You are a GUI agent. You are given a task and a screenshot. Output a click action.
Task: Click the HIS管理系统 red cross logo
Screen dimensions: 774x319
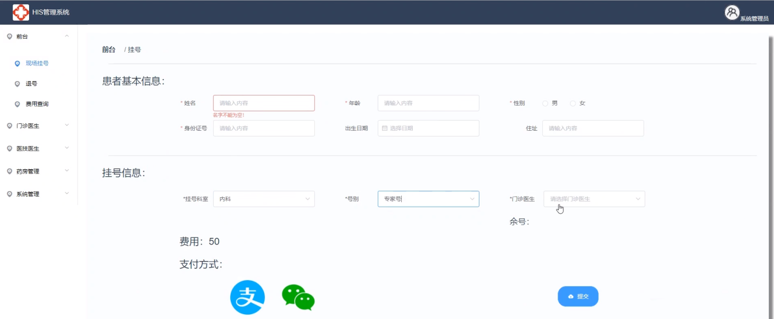[21, 12]
